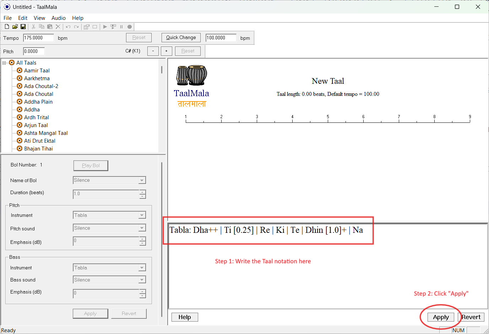Open the Bass Instrument dropdown
Image resolution: width=489 pixels, height=334 pixels.
[142, 268]
